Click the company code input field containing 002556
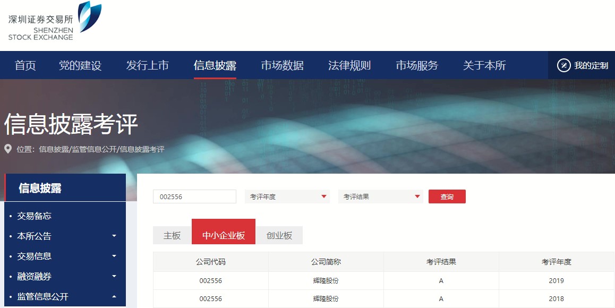This screenshot has width=615, height=308. tap(194, 196)
